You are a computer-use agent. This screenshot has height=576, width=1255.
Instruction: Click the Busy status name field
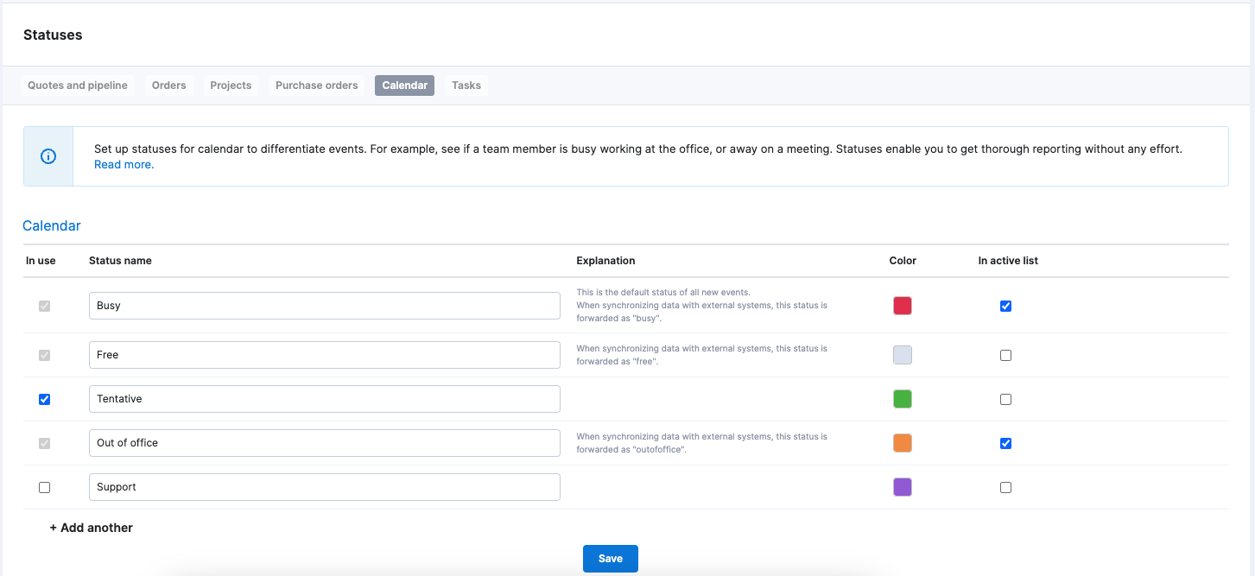point(325,306)
